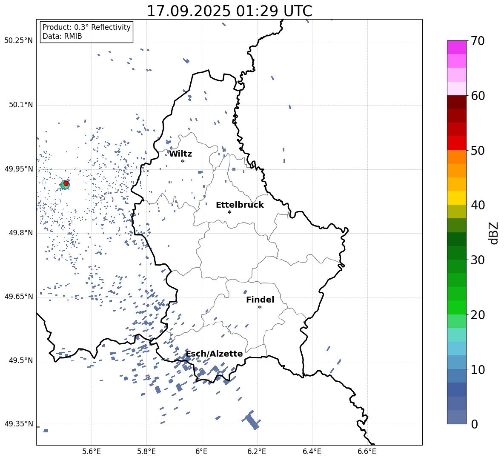Viewport: 504px width, 460px height.
Task: Click the title '17.09.2025 01:29 UTC'
Action: 229,11
